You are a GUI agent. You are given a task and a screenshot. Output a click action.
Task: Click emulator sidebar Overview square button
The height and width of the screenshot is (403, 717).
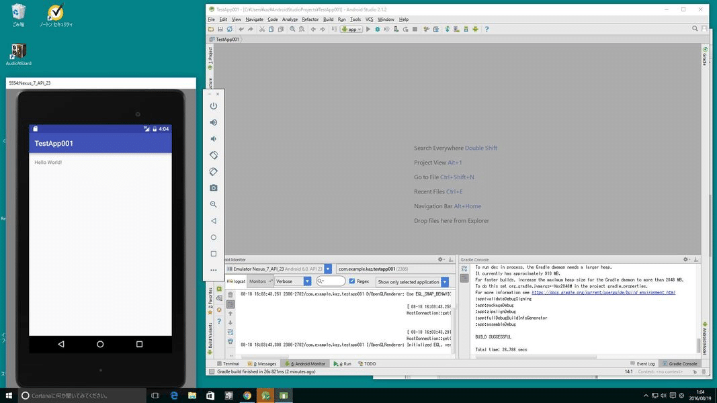[x=214, y=254]
